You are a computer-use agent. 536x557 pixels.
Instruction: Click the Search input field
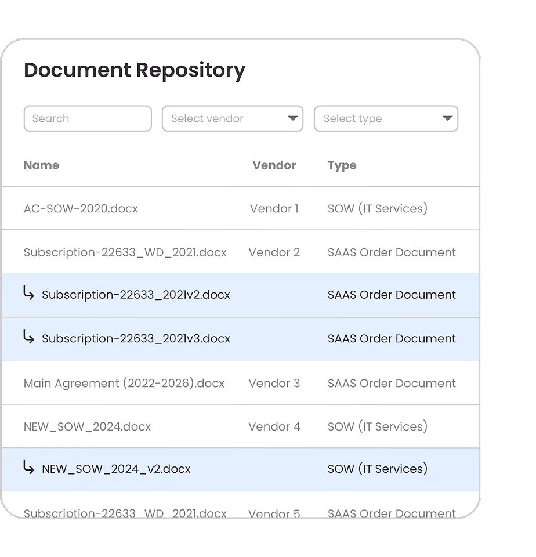click(x=88, y=118)
